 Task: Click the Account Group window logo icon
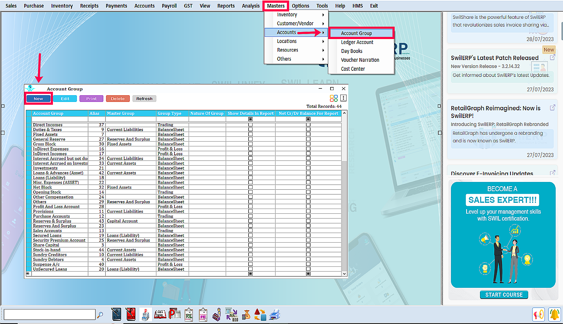tap(30, 88)
